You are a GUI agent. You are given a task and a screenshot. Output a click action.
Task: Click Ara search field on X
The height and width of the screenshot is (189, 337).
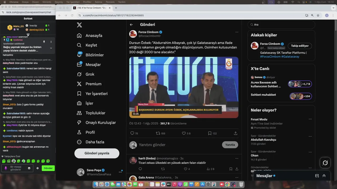pos(281,25)
